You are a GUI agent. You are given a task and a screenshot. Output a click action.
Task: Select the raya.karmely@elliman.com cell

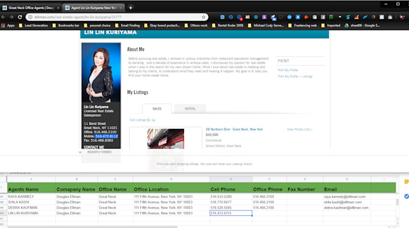click(x=347, y=197)
